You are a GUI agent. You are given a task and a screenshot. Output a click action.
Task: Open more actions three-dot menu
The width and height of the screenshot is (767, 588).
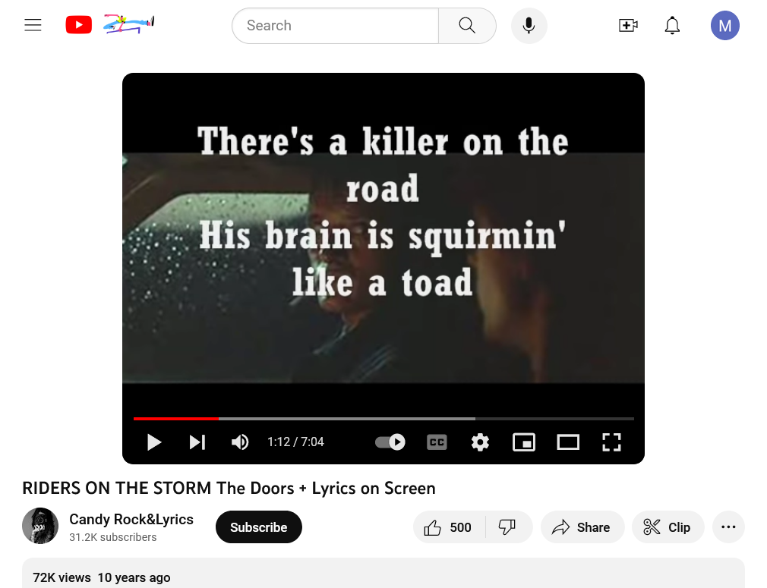pos(728,527)
